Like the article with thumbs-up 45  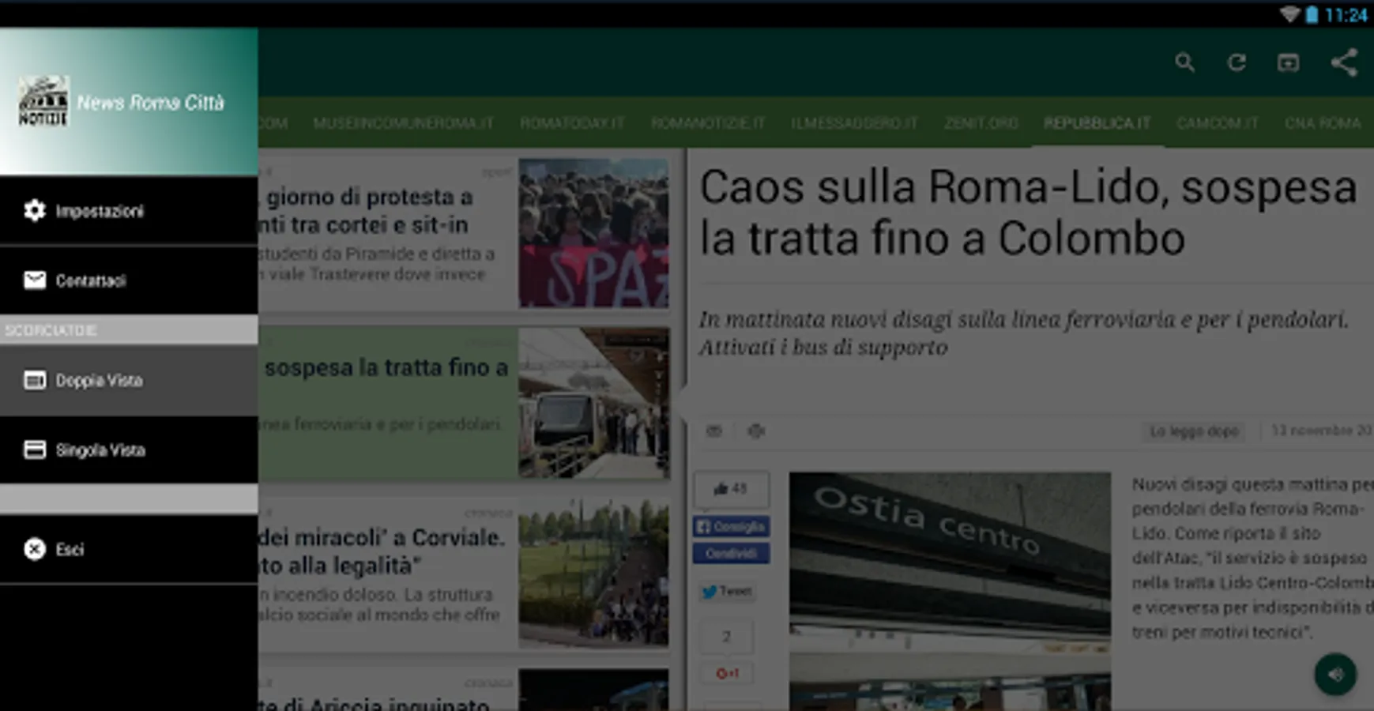(x=731, y=489)
